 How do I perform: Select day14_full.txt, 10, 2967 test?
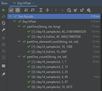(54, 52)
